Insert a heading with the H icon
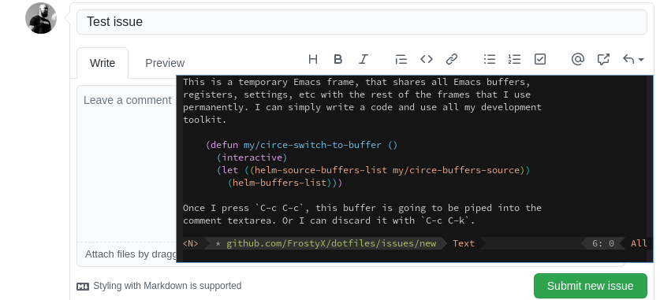The width and height of the screenshot is (660, 300). tap(313, 59)
